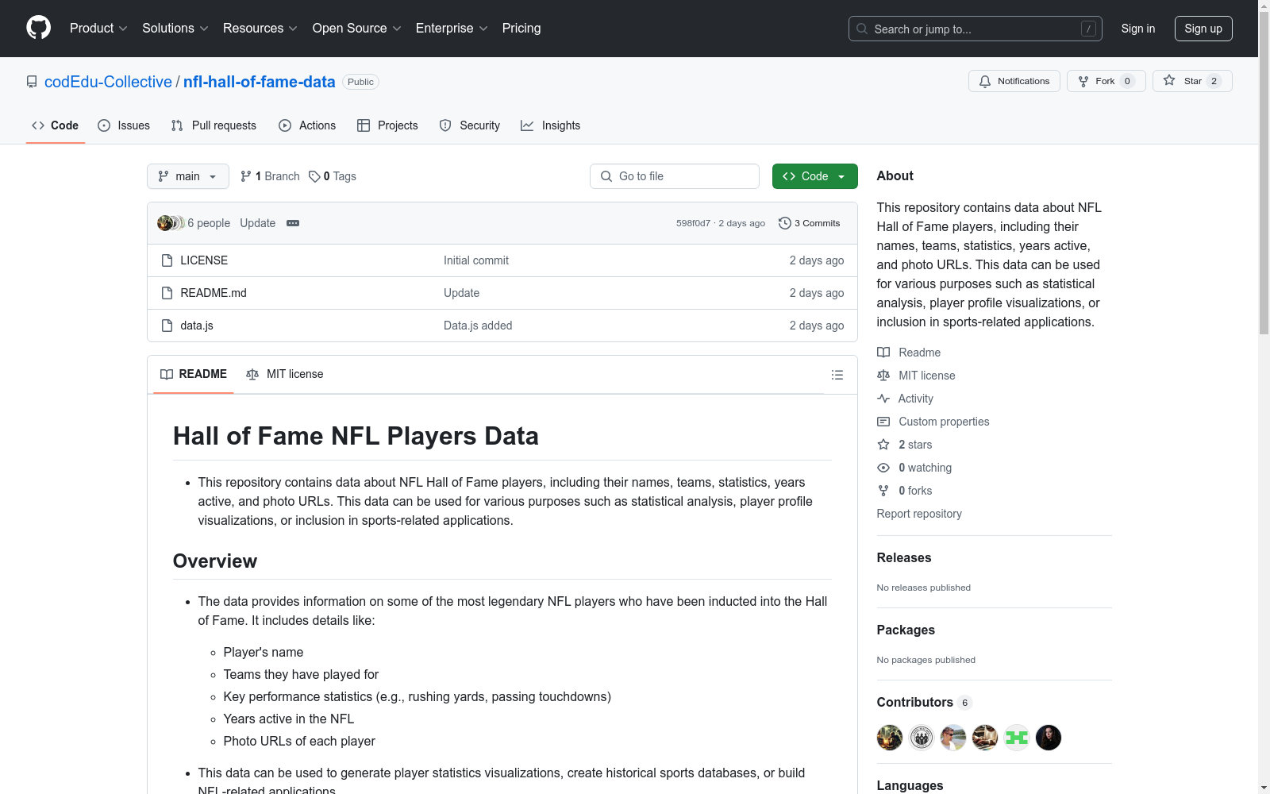Viewport: 1270px width, 794px height.
Task: Star this repository
Action: 1192,81
